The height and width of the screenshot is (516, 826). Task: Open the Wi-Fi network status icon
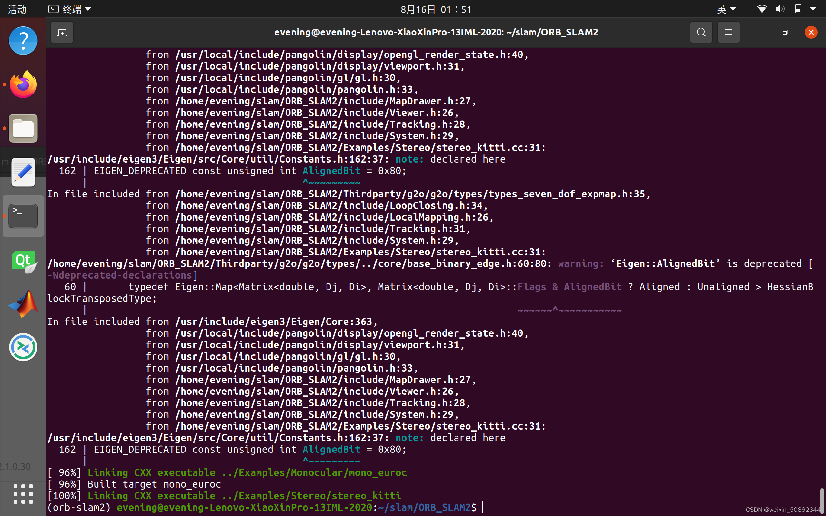click(762, 9)
